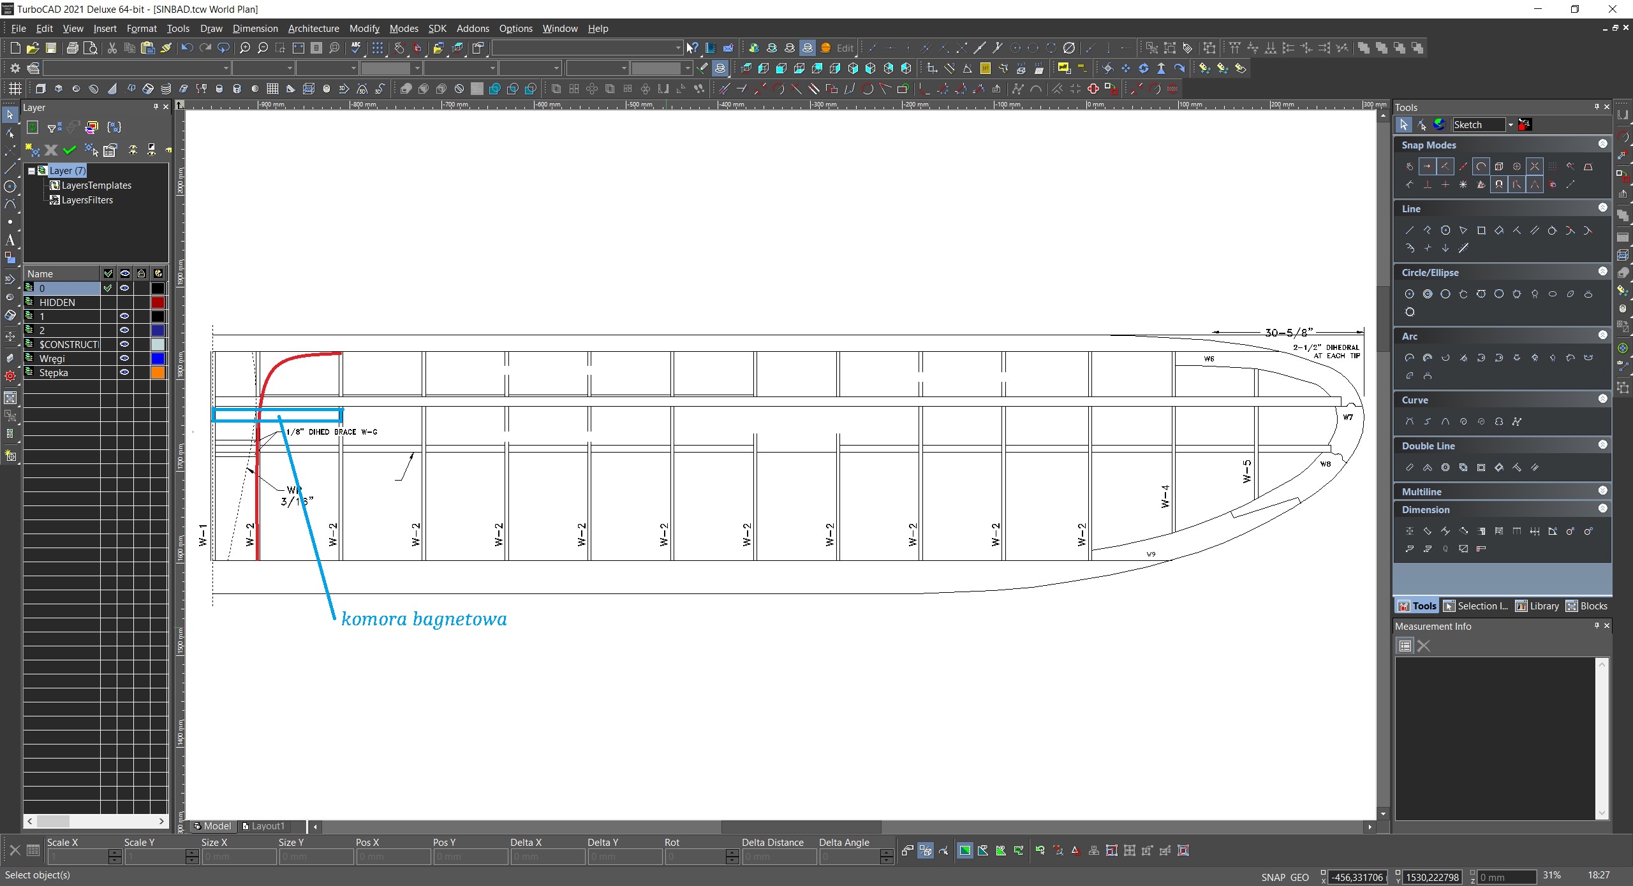Click the Design Director layers icon
This screenshot has height=886, width=1633.
[33, 68]
